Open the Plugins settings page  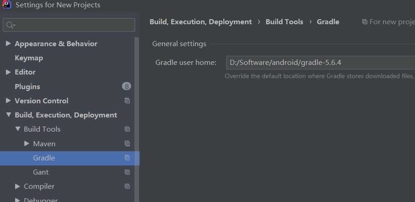coord(27,86)
